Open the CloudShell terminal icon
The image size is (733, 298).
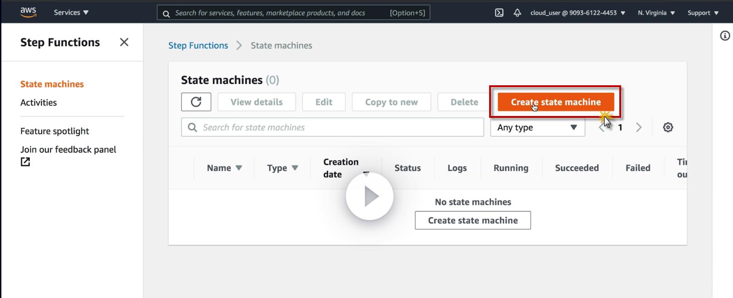point(499,13)
